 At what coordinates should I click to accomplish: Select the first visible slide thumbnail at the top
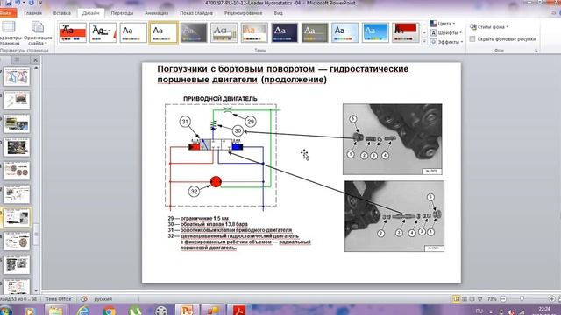coord(17,77)
